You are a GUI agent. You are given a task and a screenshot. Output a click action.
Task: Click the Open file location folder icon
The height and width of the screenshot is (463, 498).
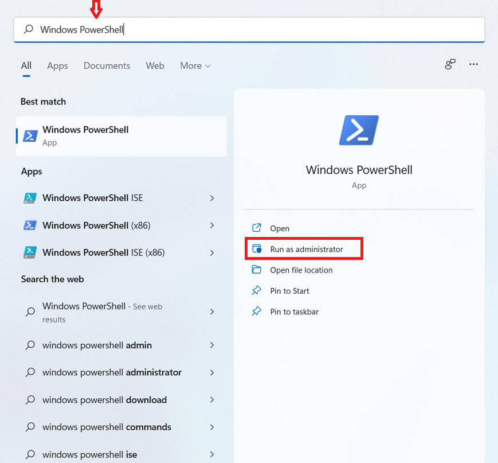pos(256,270)
